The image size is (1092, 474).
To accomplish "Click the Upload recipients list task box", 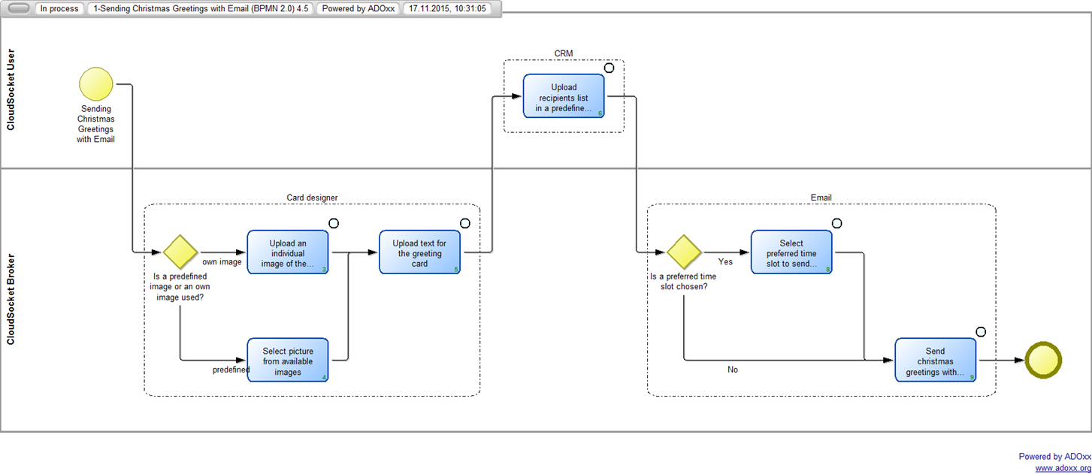I will tap(564, 96).
